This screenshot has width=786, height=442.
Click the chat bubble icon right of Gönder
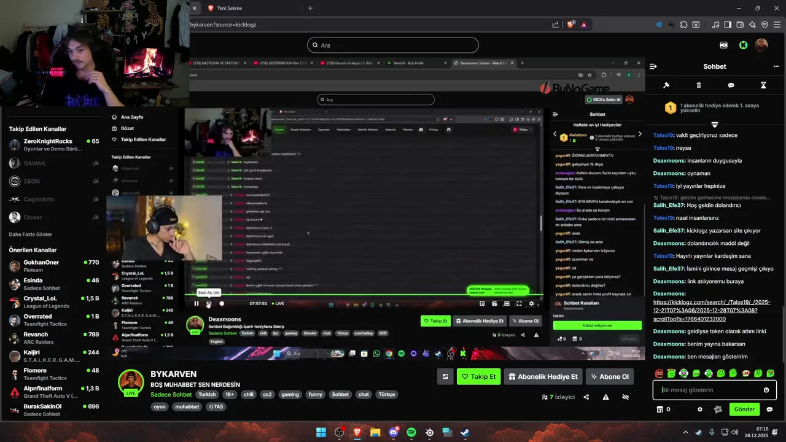[x=769, y=409]
